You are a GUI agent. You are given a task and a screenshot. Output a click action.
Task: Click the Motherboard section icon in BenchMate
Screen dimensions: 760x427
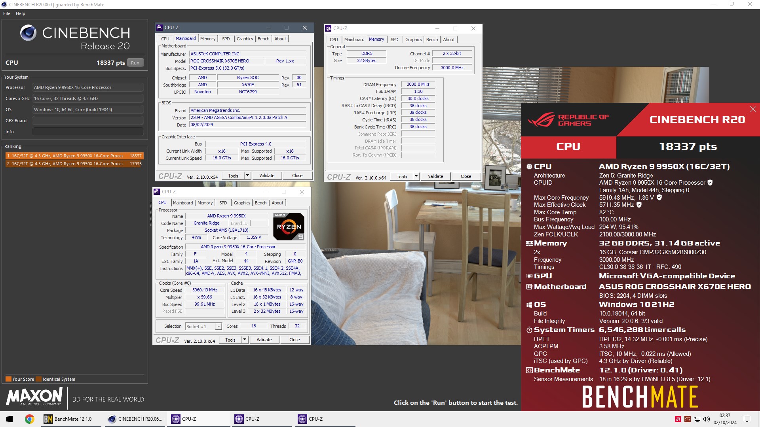[529, 287]
